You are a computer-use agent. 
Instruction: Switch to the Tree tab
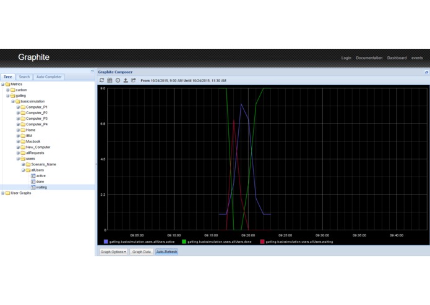7,77
